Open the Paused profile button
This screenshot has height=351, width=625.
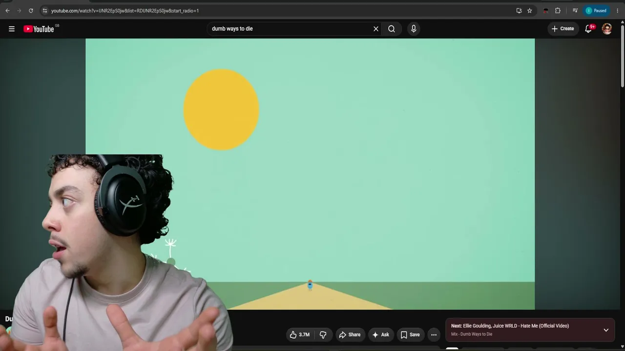[597, 11]
